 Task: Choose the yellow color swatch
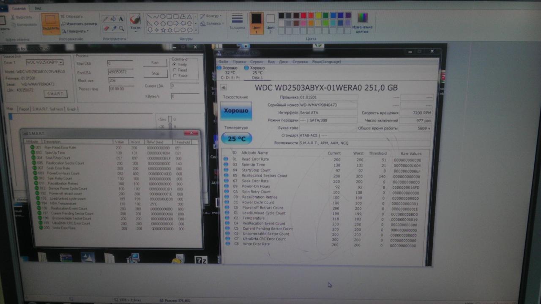click(x=318, y=16)
